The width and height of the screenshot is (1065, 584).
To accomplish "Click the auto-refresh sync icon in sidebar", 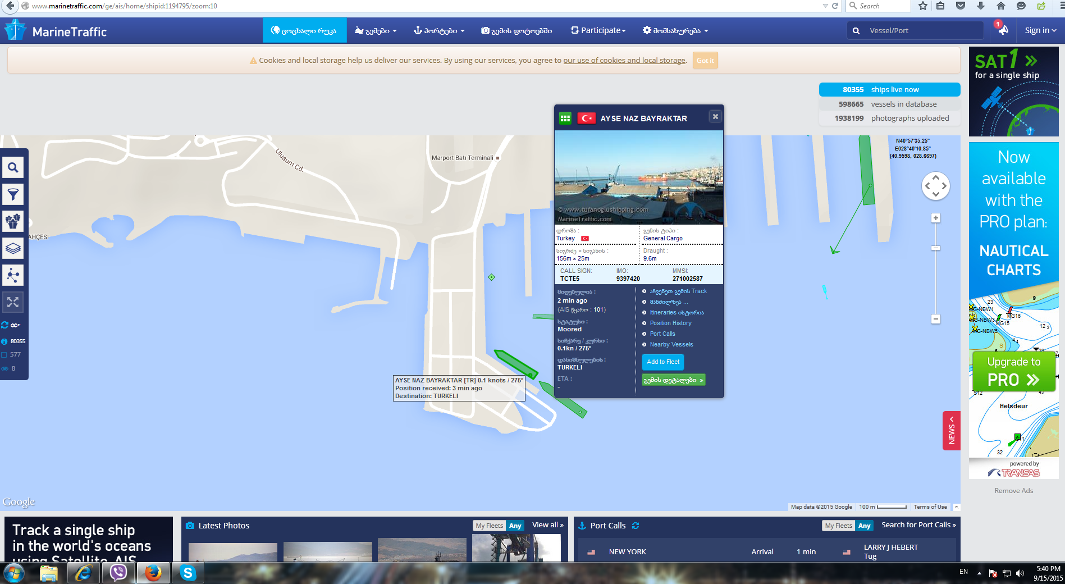I will point(5,325).
